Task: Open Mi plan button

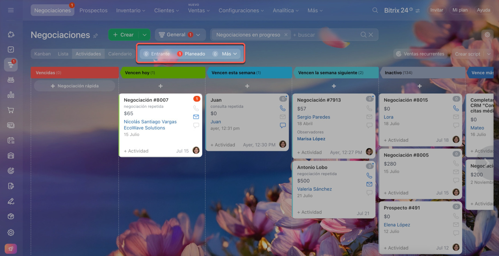Action: click(x=460, y=10)
